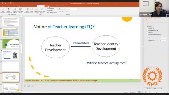Select the Teacher Identity Development oval shape

pyautogui.click(x=106, y=46)
